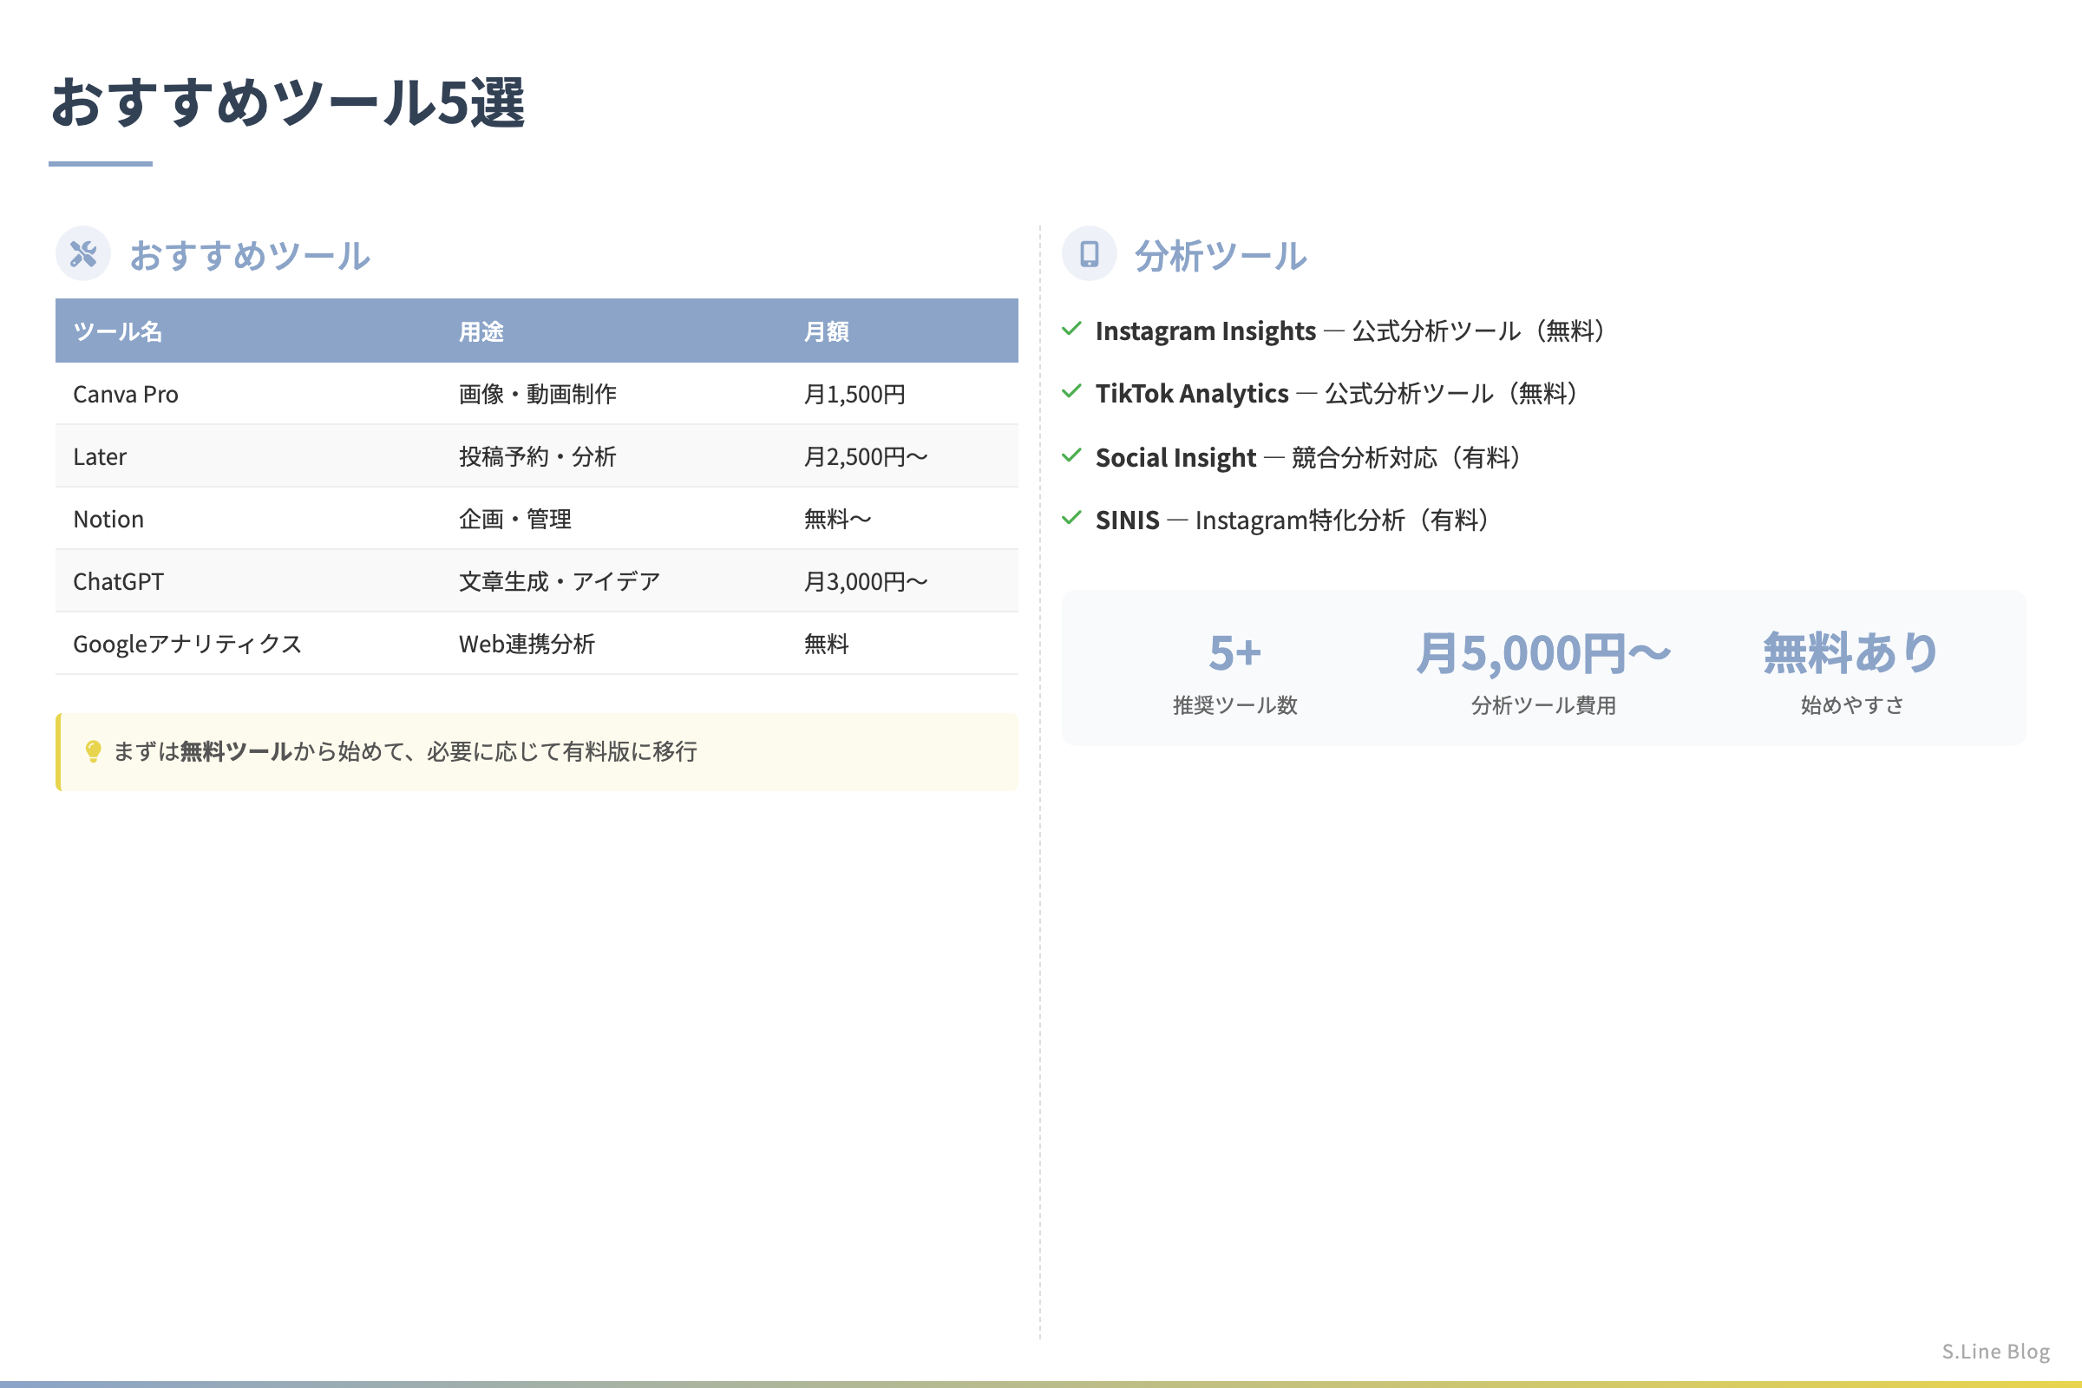Click the checkmark next to TikTok Analytics
The height and width of the screenshot is (1388, 2082).
tap(1071, 391)
